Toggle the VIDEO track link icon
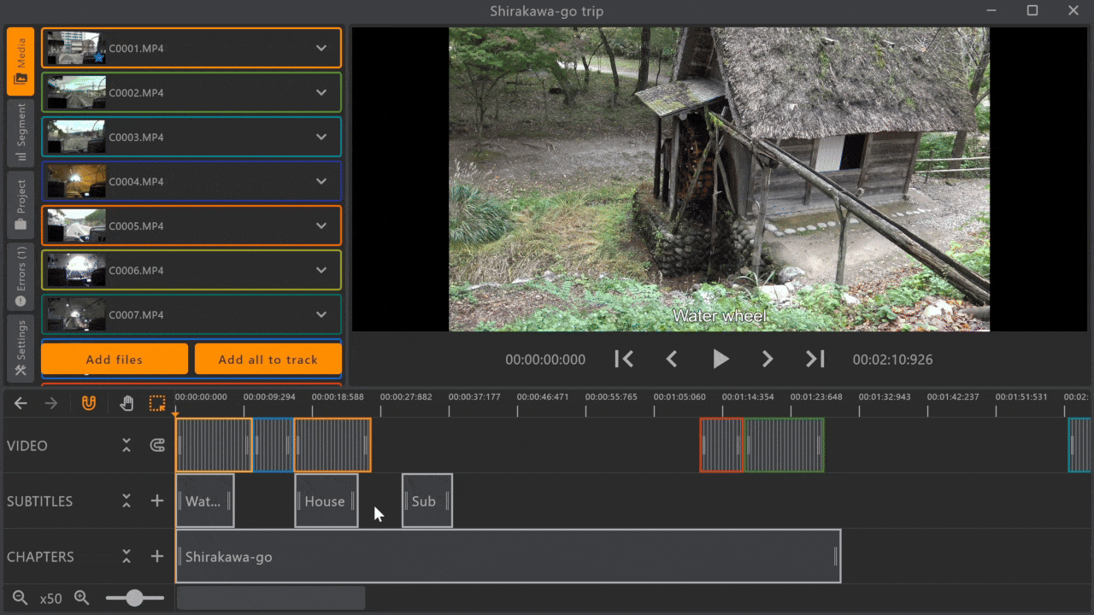Viewport: 1094px width, 615px height. (x=157, y=445)
